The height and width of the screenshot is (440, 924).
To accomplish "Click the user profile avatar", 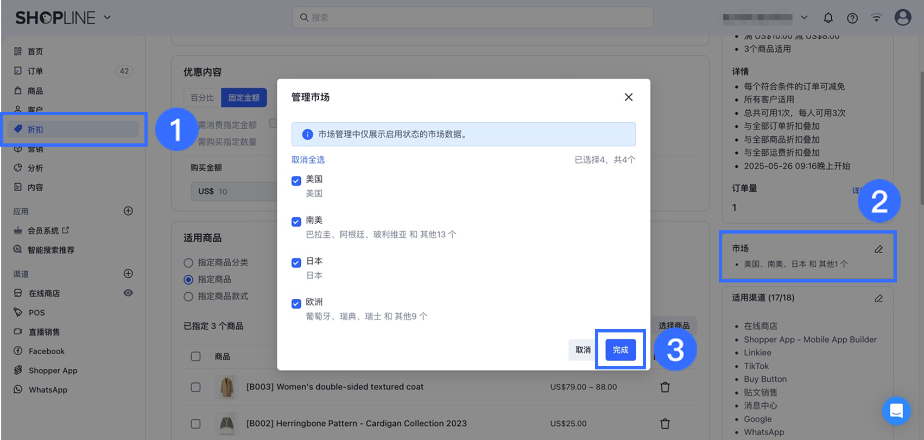I will pos(902,17).
